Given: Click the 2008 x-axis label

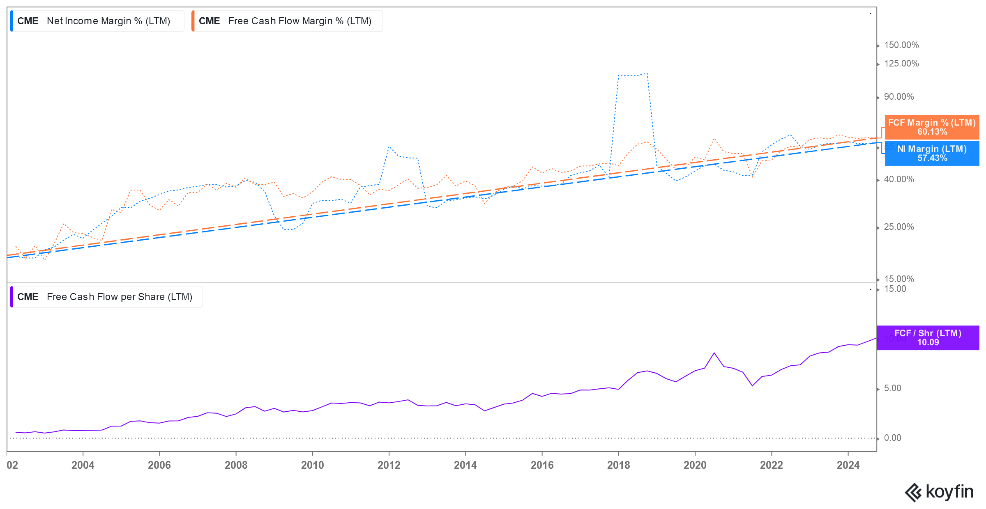Looking at the screenshot, I should click(236, 465).
